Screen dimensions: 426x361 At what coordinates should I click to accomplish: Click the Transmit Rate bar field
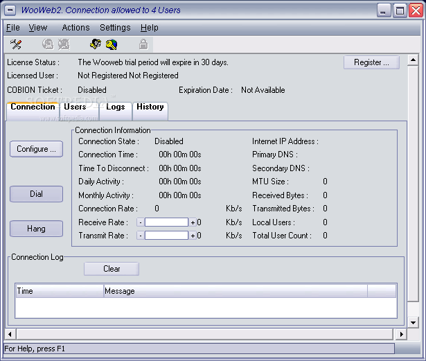pos(166,235)
